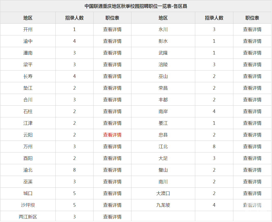View position details for 大足
The height and width of the screenshot is (222, 272).
click(252, 158)
